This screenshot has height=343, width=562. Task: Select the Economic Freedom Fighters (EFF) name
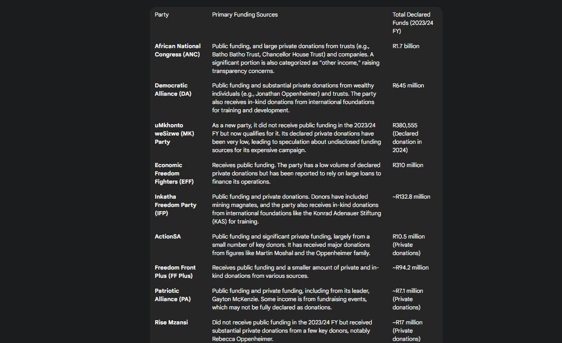(x=169, y=173)
